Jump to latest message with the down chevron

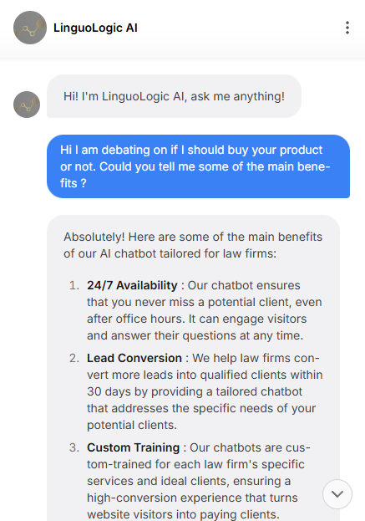pyautogui.click(x=337, y=494)
